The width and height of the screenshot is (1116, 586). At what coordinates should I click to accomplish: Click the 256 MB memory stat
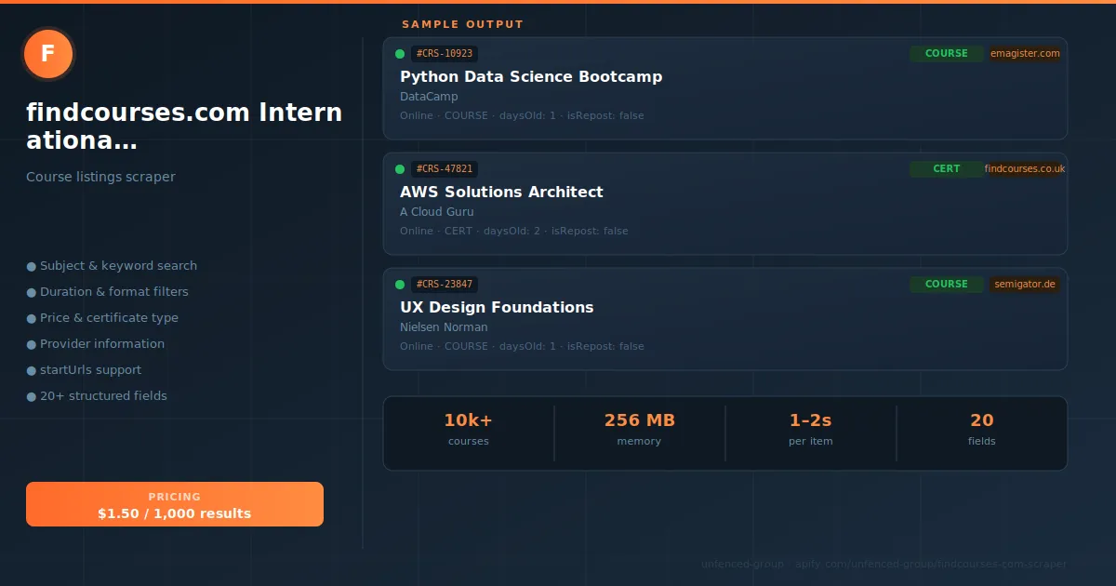640,430
